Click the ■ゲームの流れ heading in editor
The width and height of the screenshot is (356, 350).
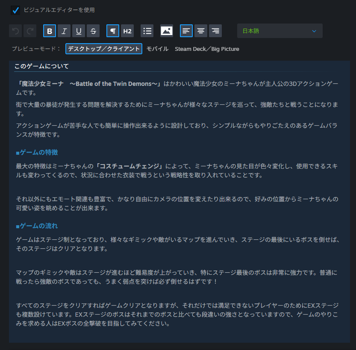pos(37,226)
